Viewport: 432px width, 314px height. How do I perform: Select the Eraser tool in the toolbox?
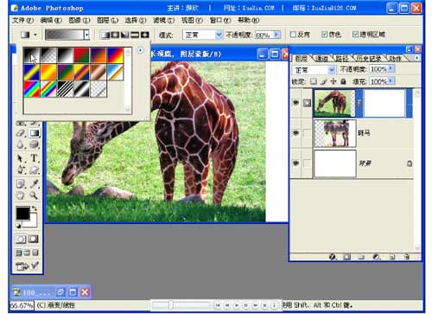point(21,133)
